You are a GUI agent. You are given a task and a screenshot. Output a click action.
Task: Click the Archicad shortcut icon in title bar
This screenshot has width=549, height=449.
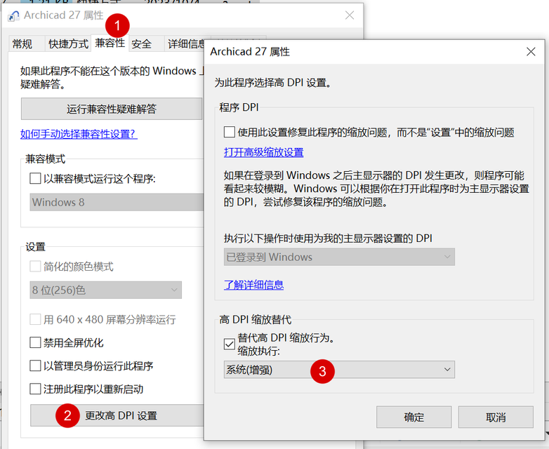[x=13, y=16]
